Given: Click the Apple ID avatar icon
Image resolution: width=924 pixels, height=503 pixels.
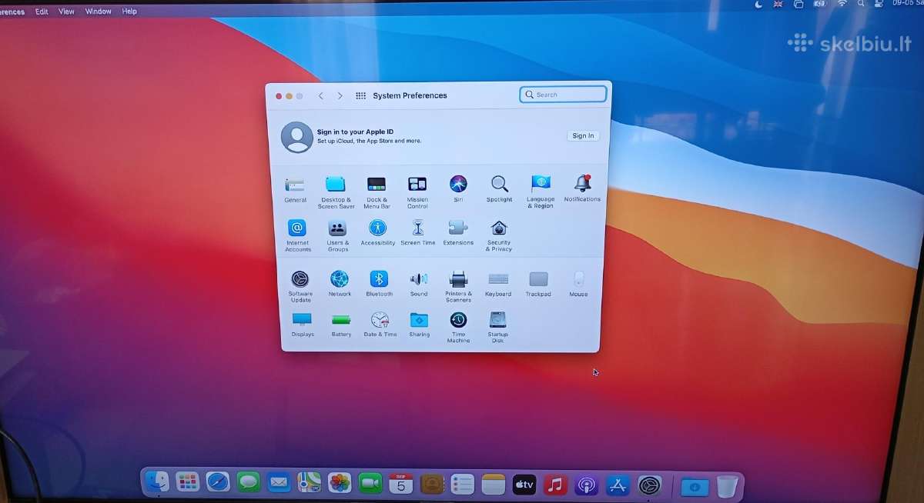Looking at the screenshot, I should (x=296, y=137).
